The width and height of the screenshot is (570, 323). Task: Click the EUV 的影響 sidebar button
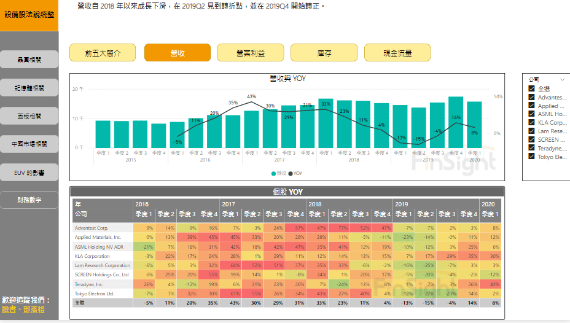[29, 172]
